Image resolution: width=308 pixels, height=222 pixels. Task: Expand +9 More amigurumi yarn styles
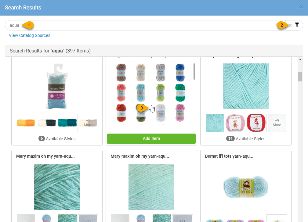[277, 123]
